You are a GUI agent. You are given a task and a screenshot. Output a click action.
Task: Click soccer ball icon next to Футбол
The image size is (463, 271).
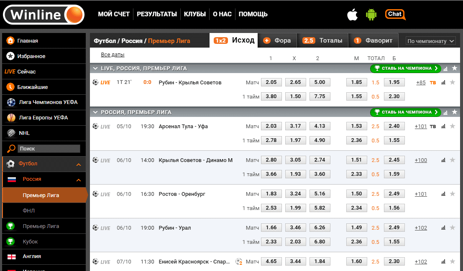coord(10,164)
